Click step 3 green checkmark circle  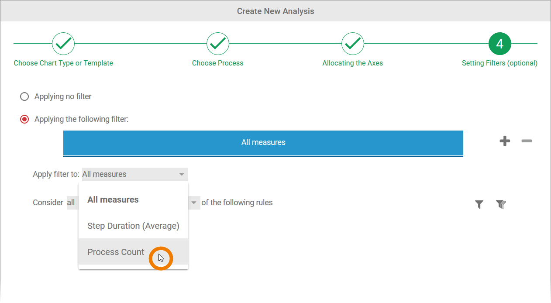353,43
